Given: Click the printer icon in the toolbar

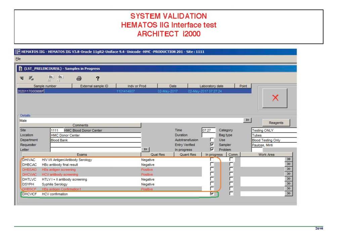Looking at the screenshot, I should (79, 79).
